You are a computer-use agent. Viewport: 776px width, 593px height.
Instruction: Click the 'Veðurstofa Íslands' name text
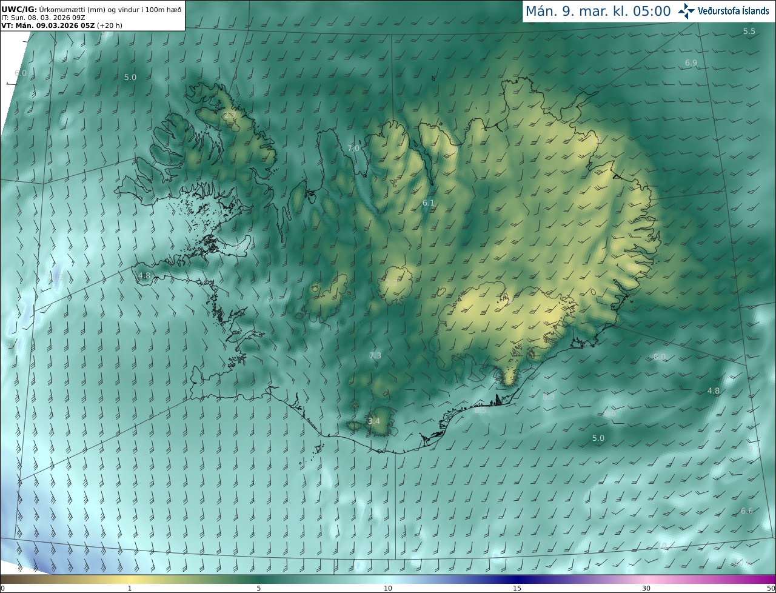pyautogui.click(x=734, y=11)
